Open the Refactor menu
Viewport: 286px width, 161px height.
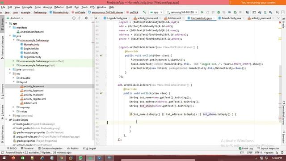59,7
